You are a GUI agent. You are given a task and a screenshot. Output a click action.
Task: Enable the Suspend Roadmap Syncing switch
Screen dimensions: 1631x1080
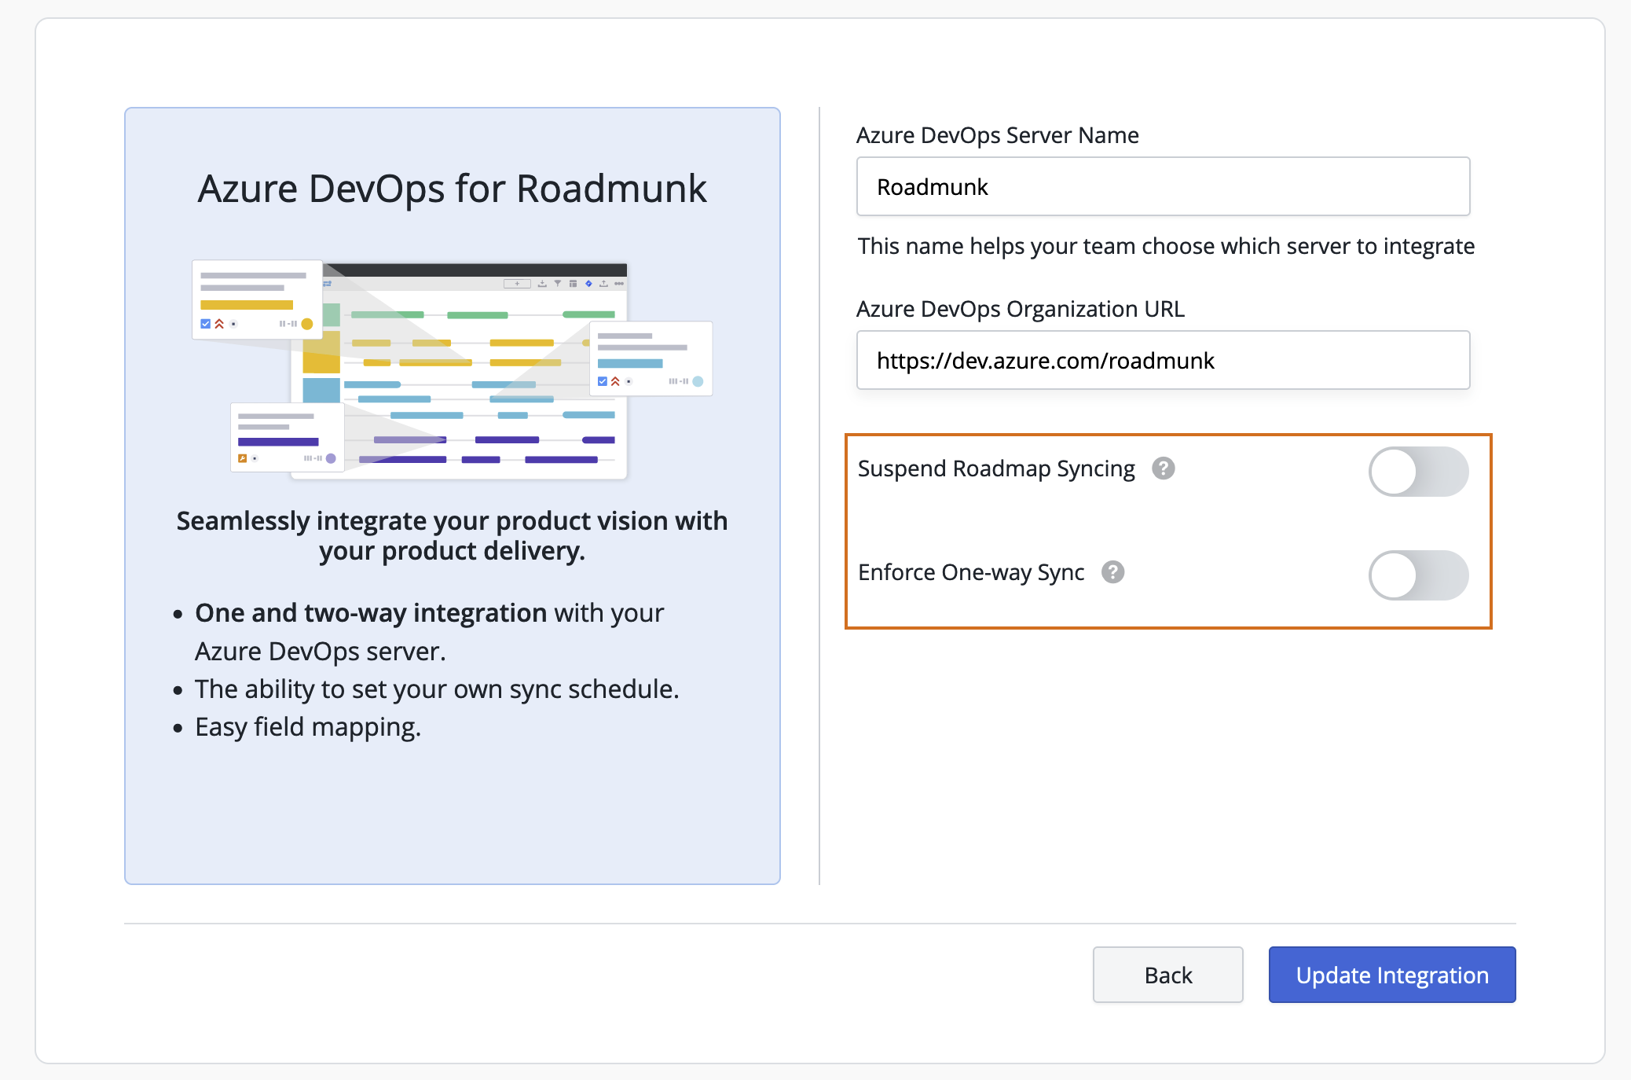tap(1418, 472)
